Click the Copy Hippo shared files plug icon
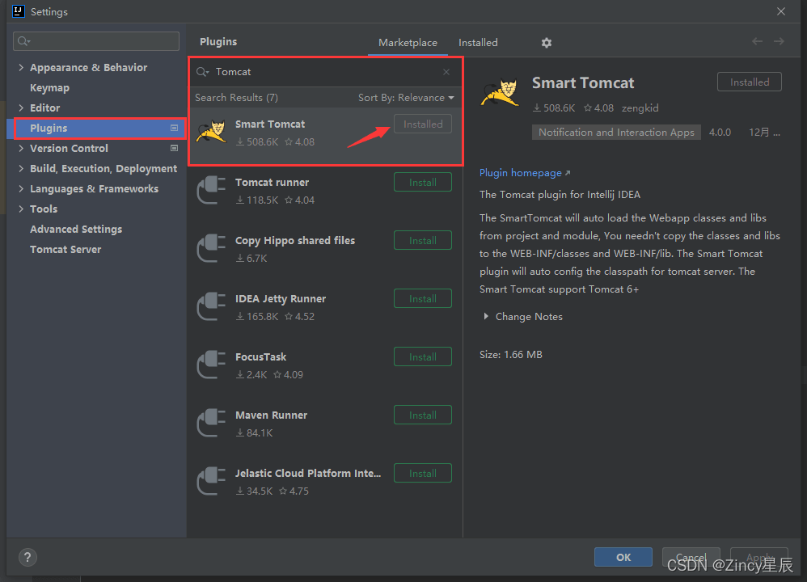Image resolution: width=807 pixels, height=582 pixels. (x=212, y=248)
